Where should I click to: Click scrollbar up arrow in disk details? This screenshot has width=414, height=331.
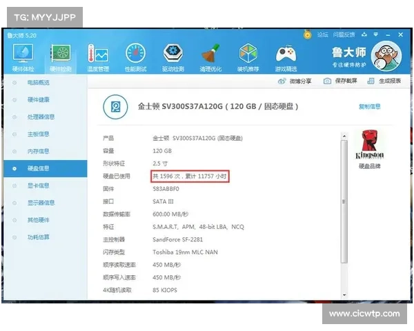coord(344,137)
